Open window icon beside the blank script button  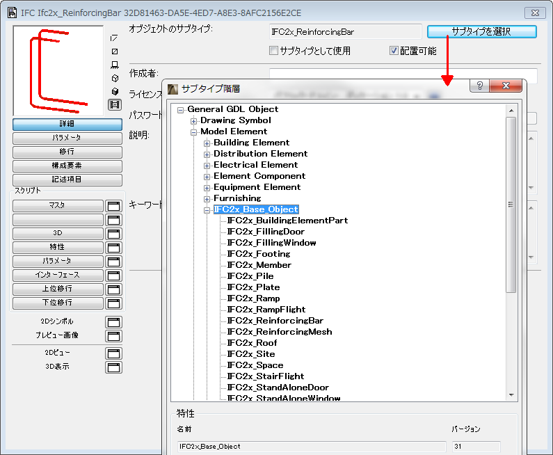(x=113, y=220)
